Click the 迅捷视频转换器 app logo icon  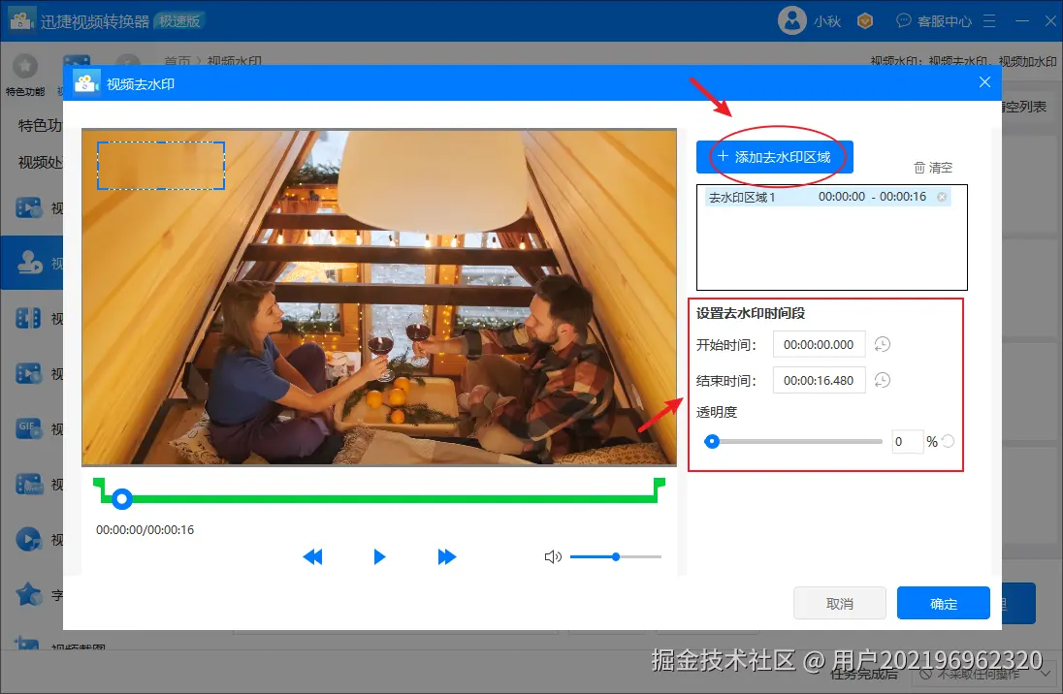pyautogui.click(x=21, y=20)
